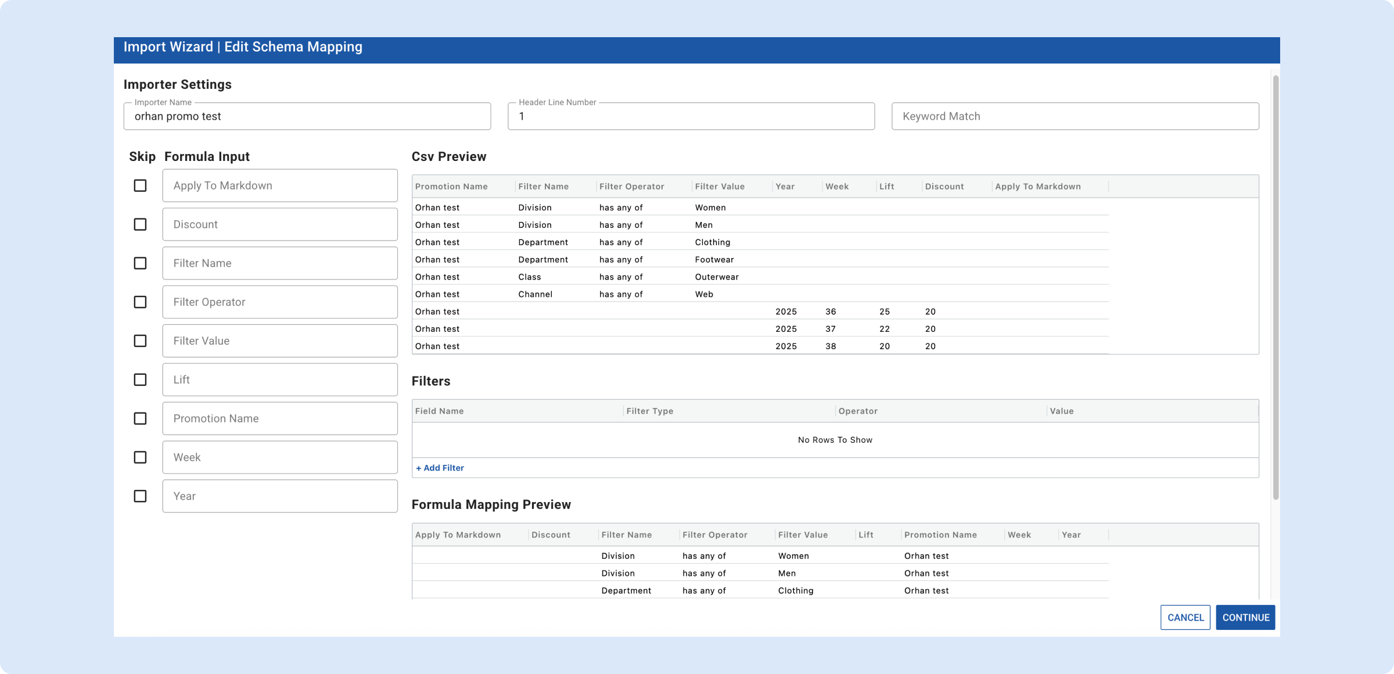Click the wizard's vertical scrollbar
Image resolution: width=1394 pixels, height=674 pixels.
(x=1276, y=288)
